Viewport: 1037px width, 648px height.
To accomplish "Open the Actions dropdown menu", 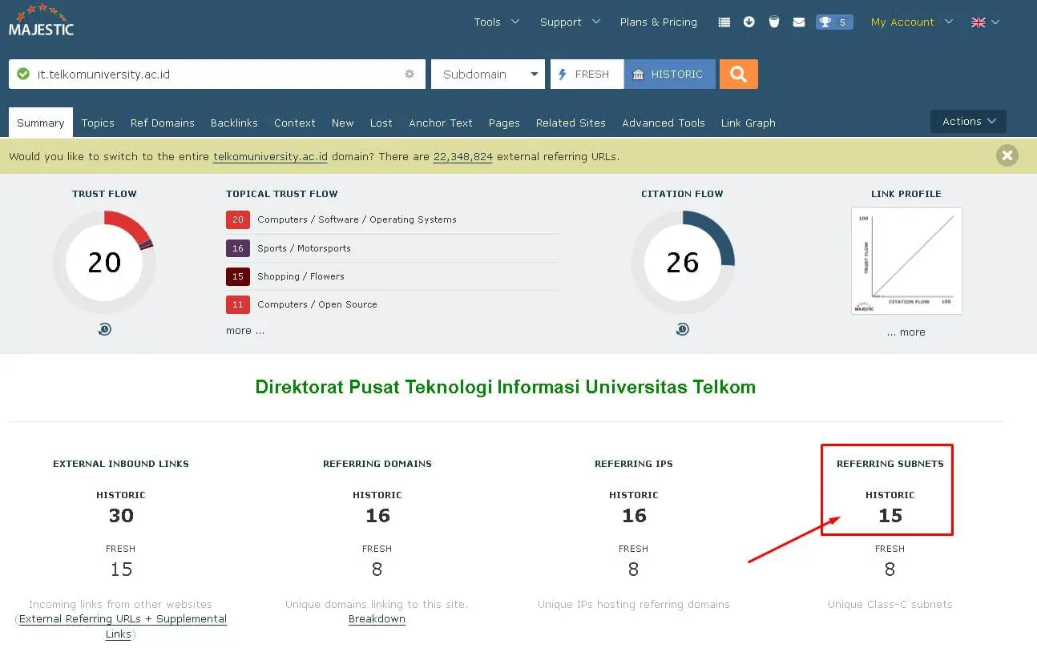I will tap(968, 121).
